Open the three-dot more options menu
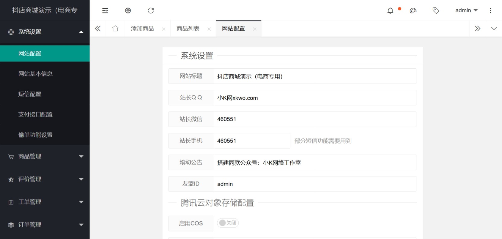 coord(491,11)
